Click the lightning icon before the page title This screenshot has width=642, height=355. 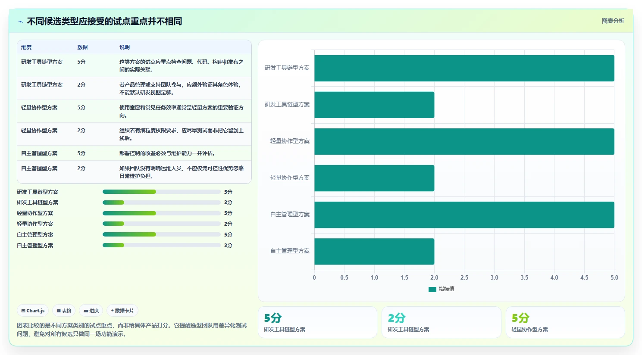[20, 22]
